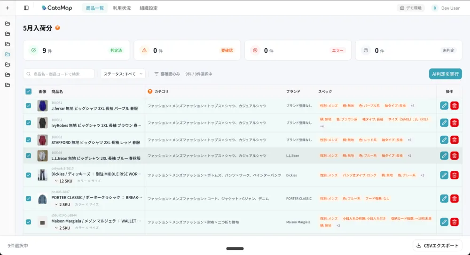The height and width of the screenshot is (255, 470).
Task: Switch to the 組織設定 tab
Action: click(149, 8)
